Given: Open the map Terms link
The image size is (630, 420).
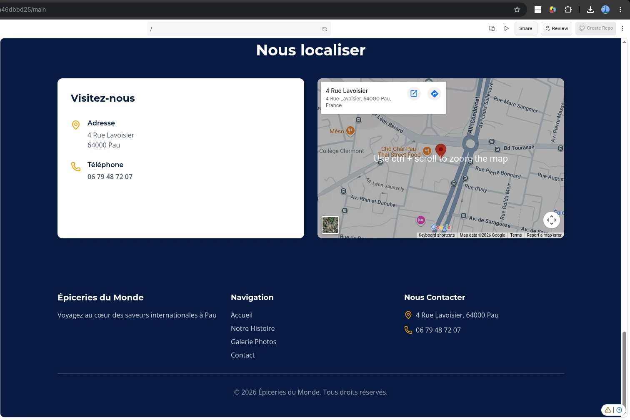Looking at the screenshot, I should click(516, 235).
